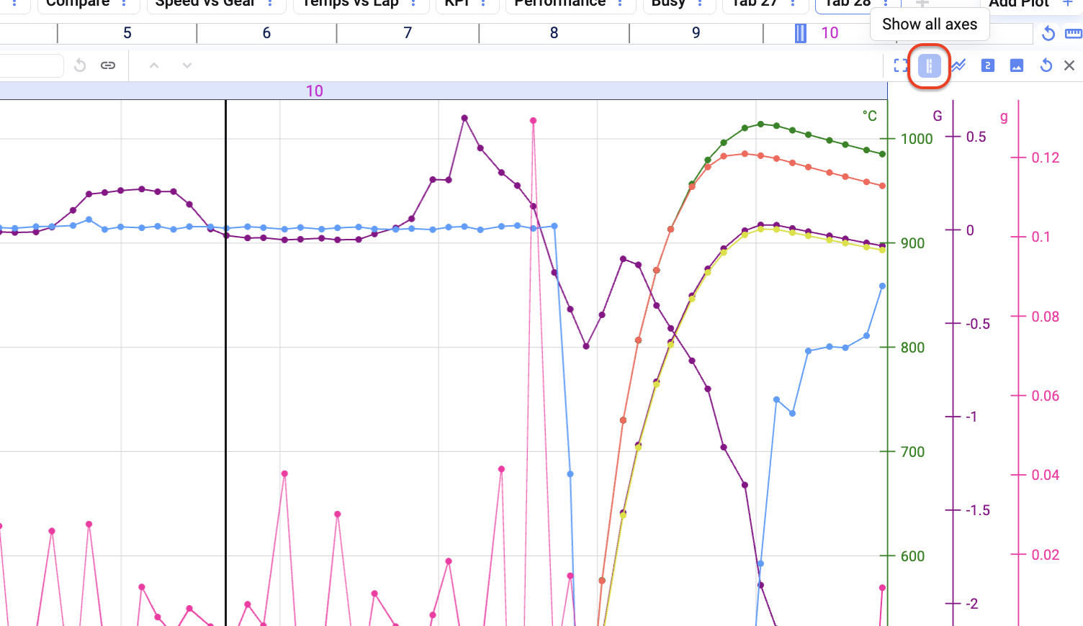Open the three-dot menu on Busy tab
Image resolution: width=1083 pixels, height=626 pixels.
point(700,2)
